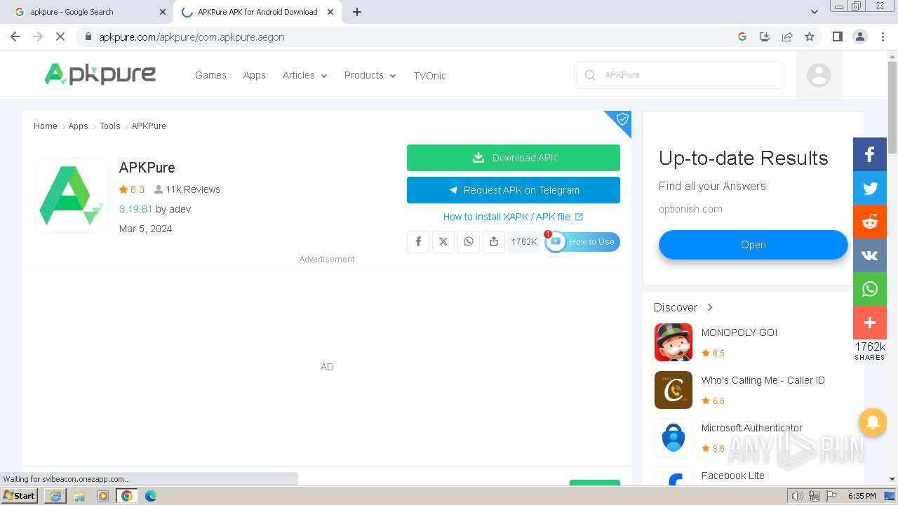The width and height of the screenshot is (898, 505).
Task: Click the Facebook side share bar icon
Action: [870, 154]
